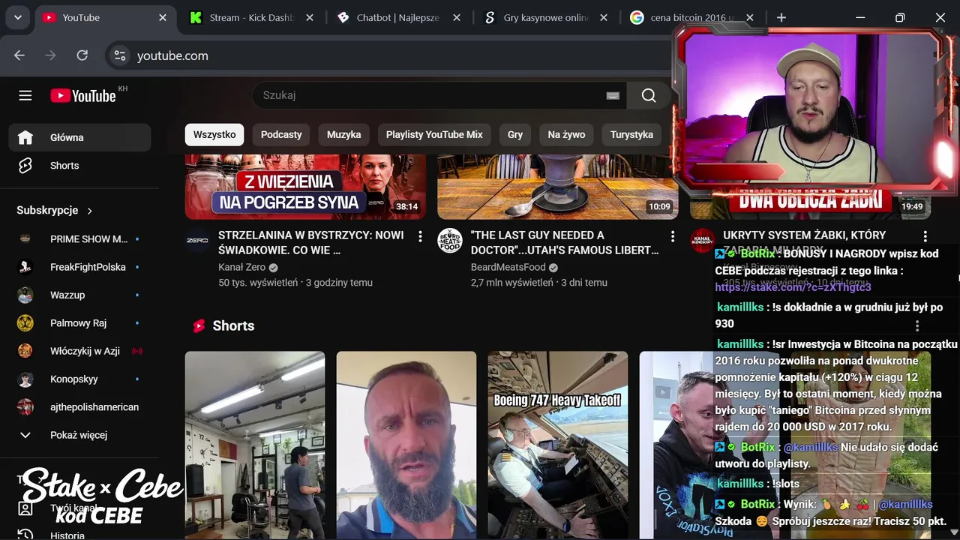Select the Podcasty filter chip

pos(281,134)
